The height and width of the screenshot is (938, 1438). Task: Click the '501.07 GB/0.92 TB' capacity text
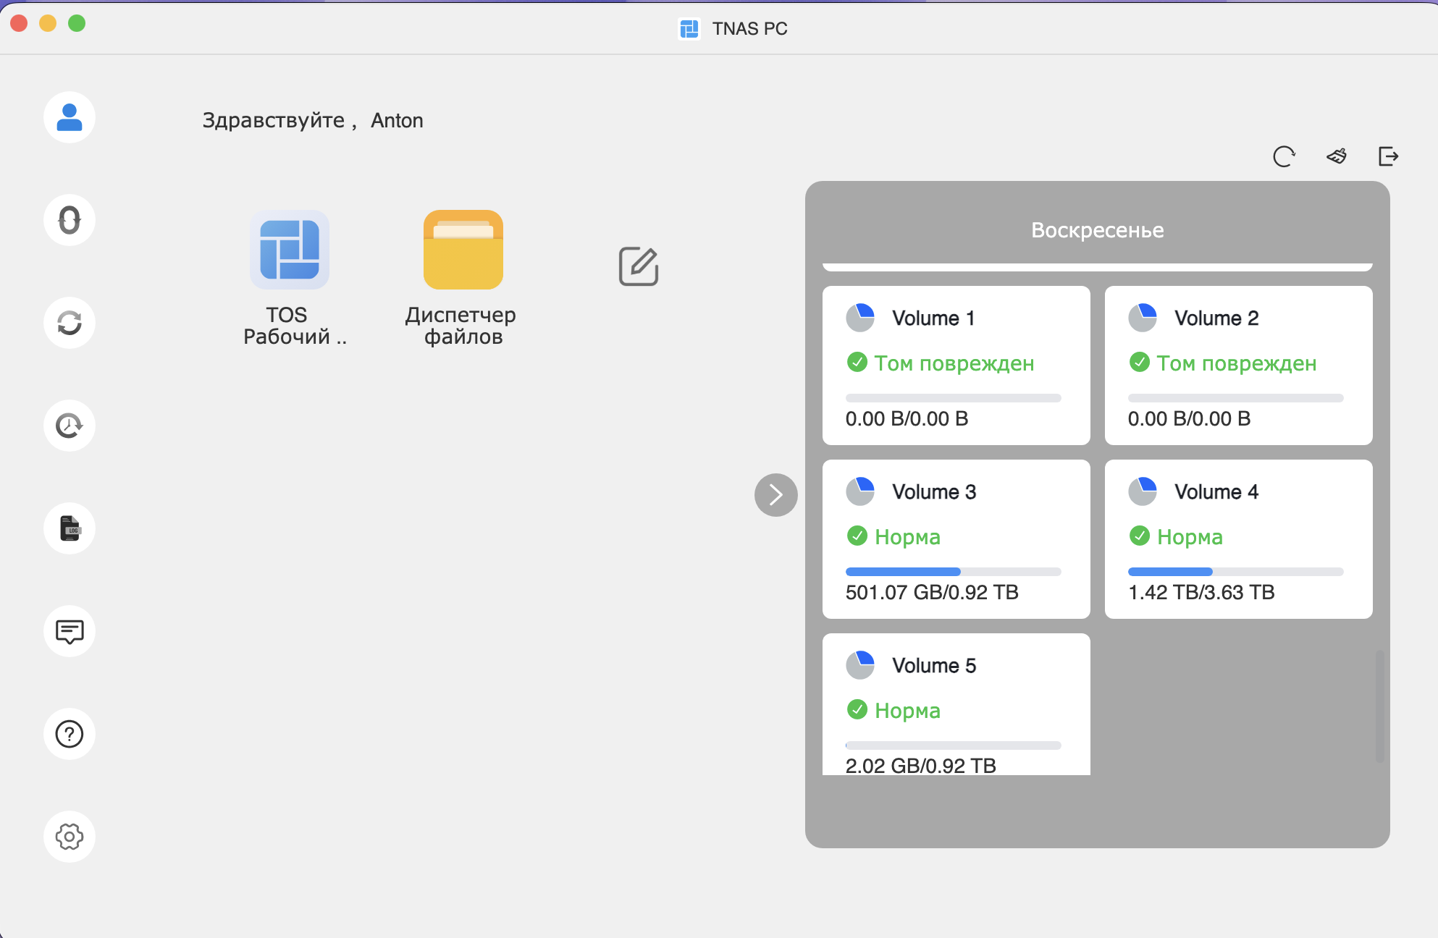point(932,592)
